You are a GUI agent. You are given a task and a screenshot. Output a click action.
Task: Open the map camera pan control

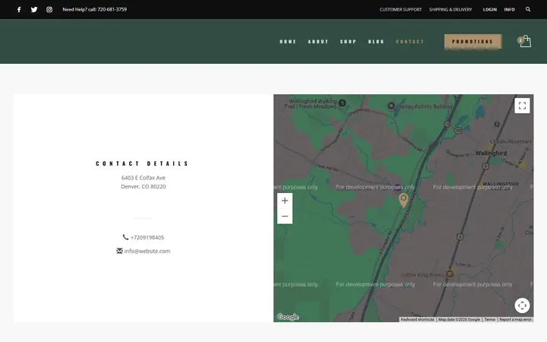pos(522,306)
